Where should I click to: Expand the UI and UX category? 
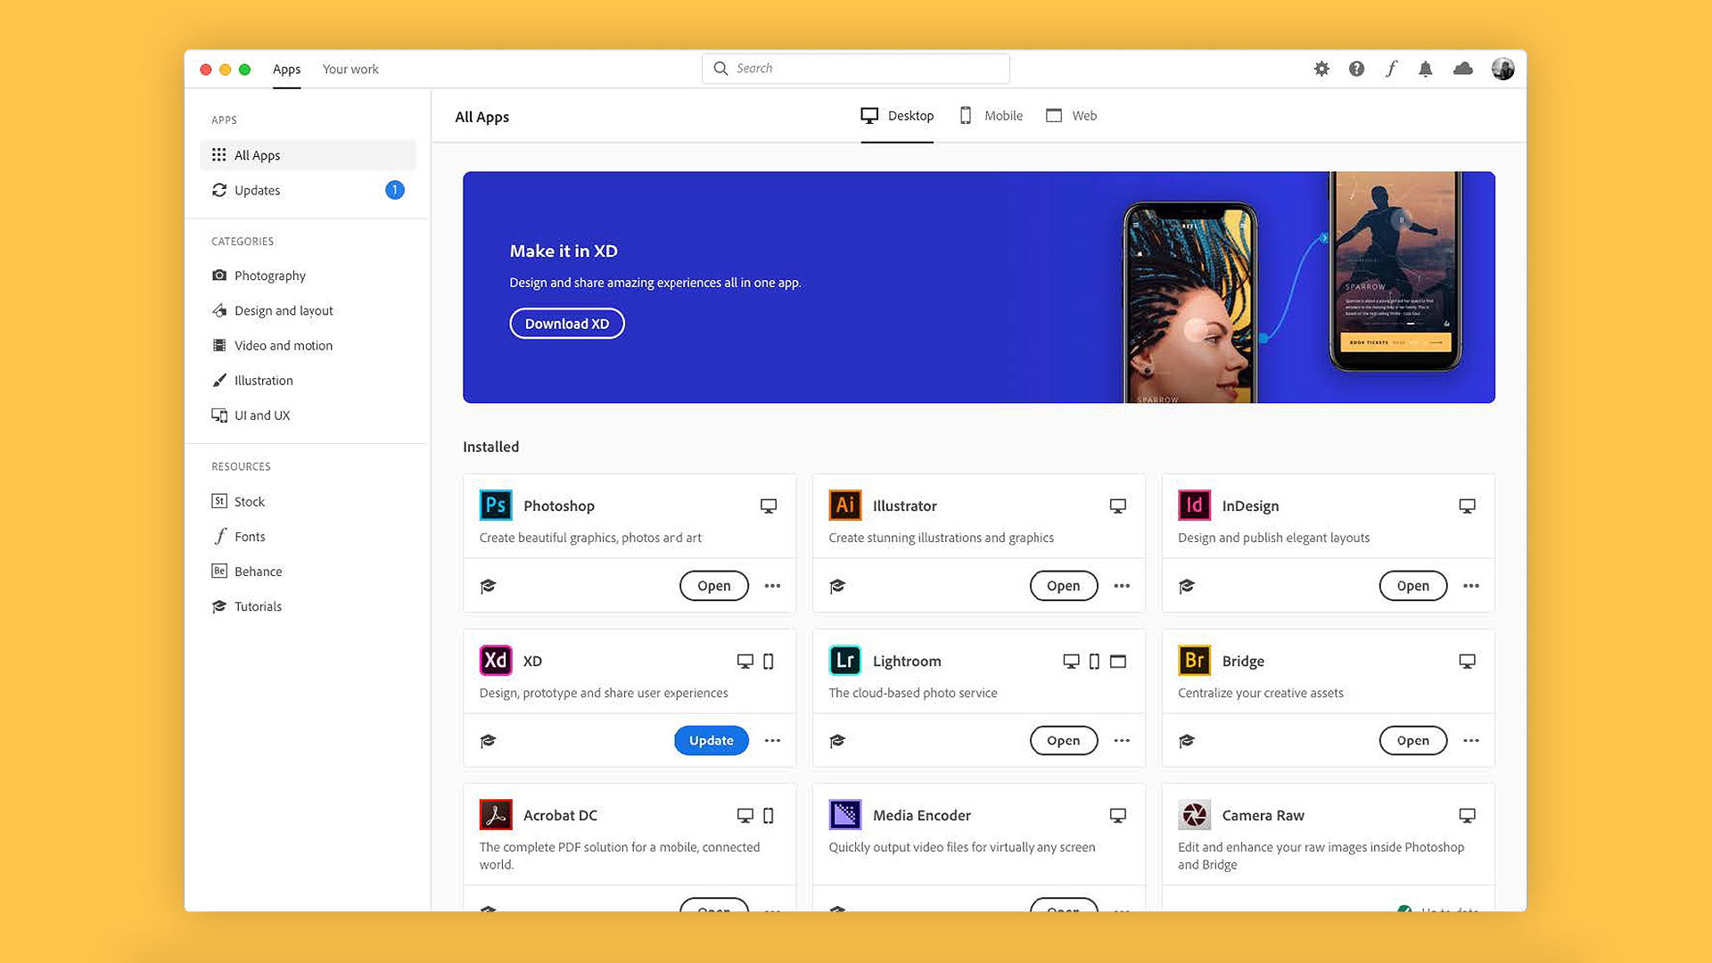point(261,415)
